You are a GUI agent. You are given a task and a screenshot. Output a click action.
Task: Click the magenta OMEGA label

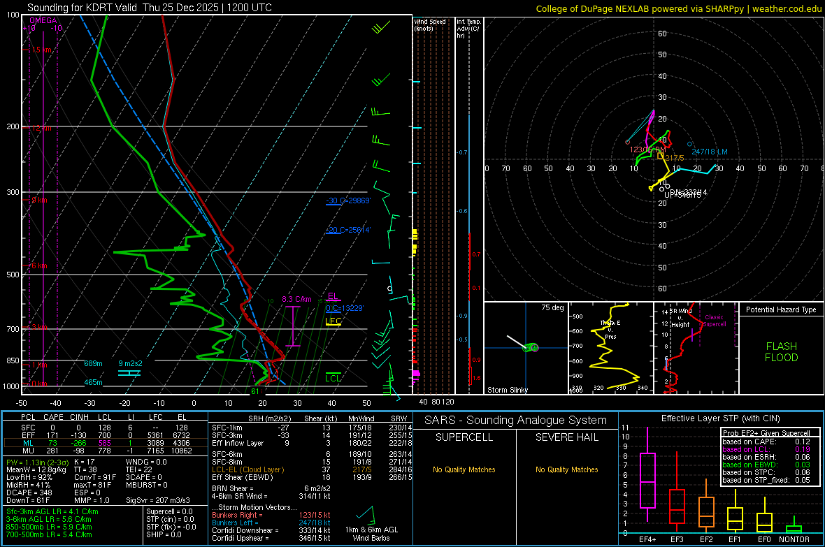[x=43, y=20]
